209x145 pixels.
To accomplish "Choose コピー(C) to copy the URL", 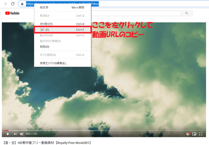I will point(63,30).
